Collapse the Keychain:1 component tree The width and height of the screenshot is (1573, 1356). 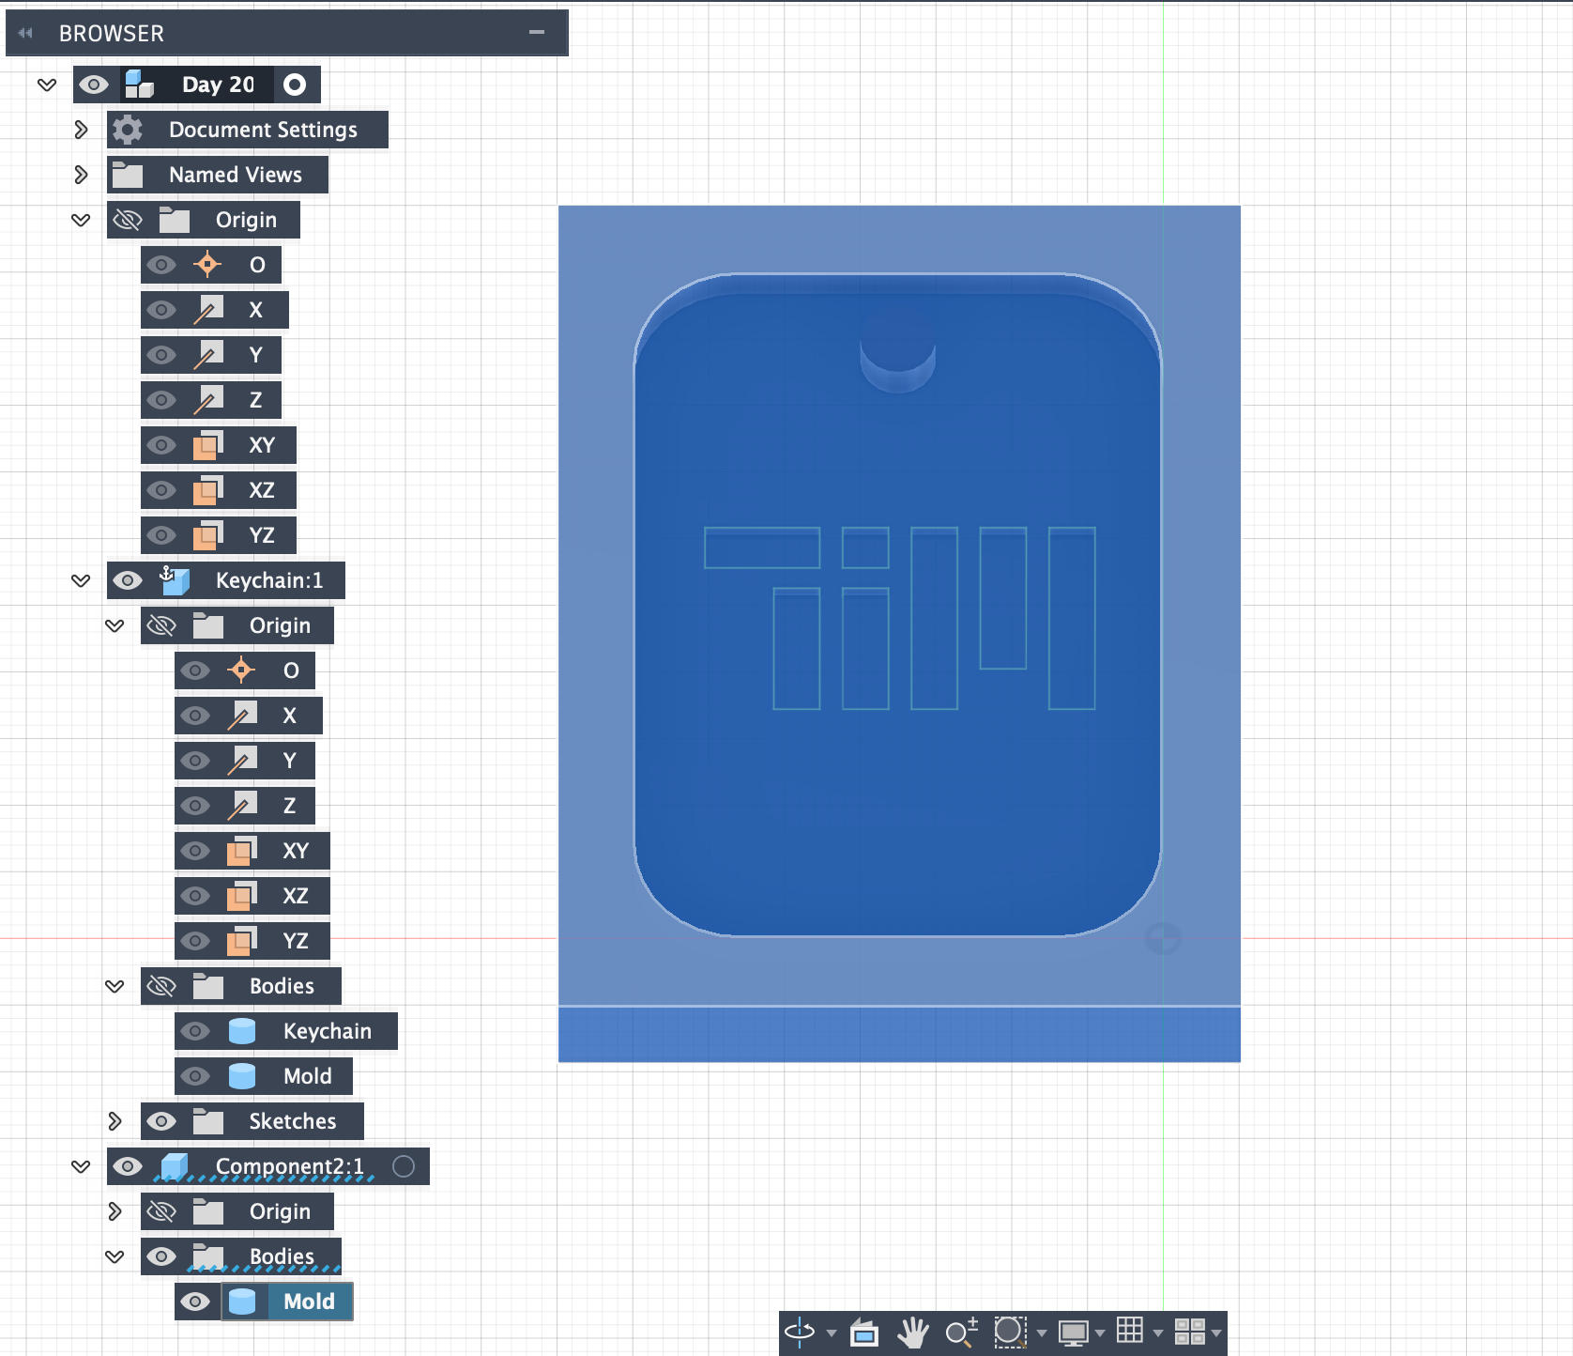(81, 580)
